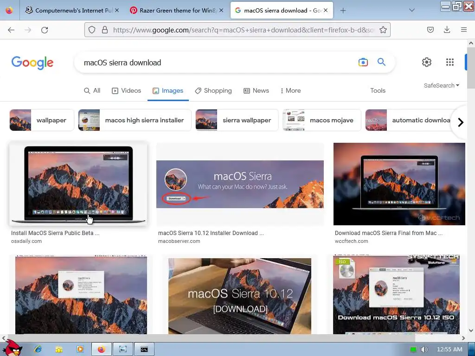Expand the list all tabs chevron

412,10
